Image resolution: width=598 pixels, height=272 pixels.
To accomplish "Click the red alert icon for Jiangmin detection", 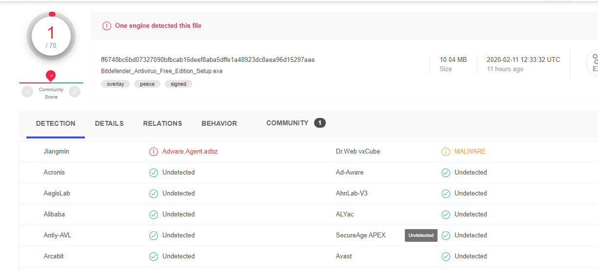I will click(x=154, y=152).
